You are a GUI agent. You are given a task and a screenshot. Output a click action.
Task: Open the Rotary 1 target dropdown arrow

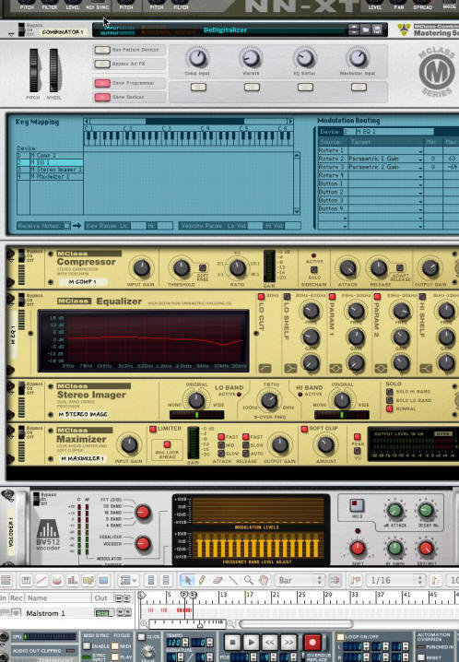(x=420, y=150)
